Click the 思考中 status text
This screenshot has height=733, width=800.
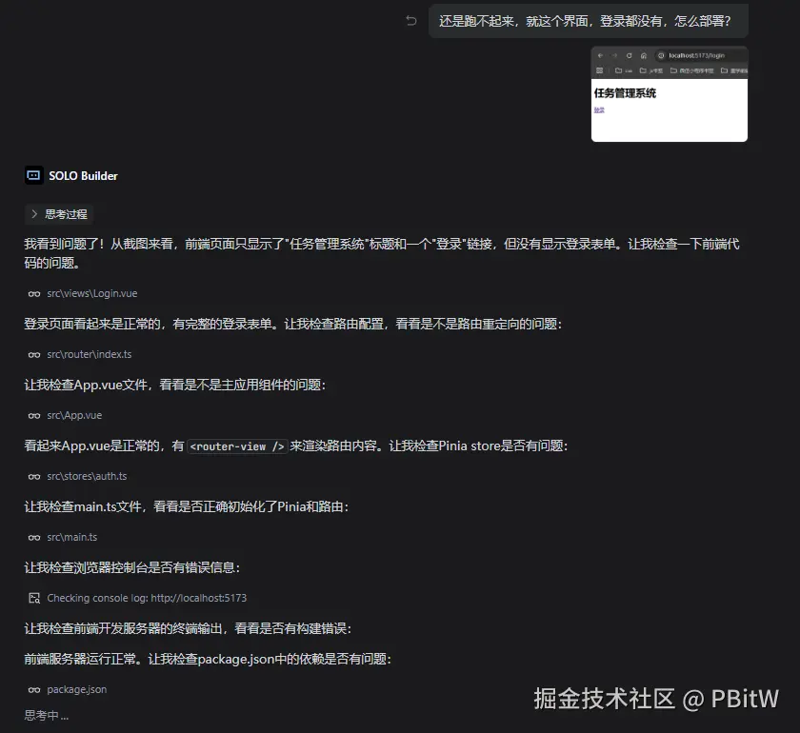tap(47, 716)
